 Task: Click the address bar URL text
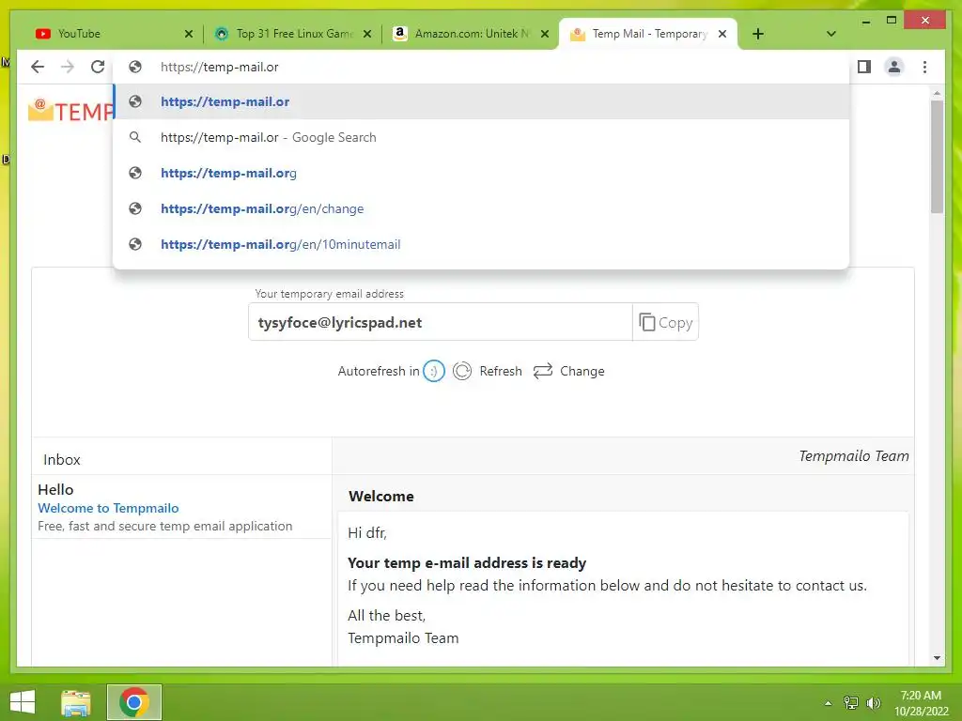coord(219,67)
